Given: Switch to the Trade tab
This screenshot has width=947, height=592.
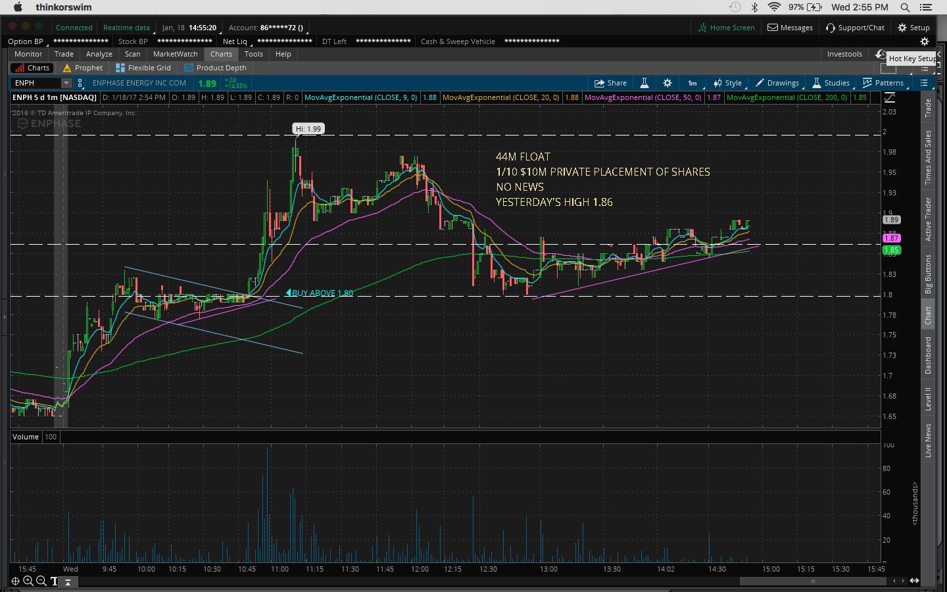Looking at the screenshot, I should pos(64,54).
